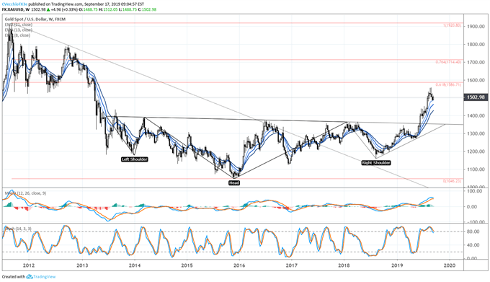Click the 2018 time axis label
The width and height of the screenshot is (490, 282).
coord(344,265)
